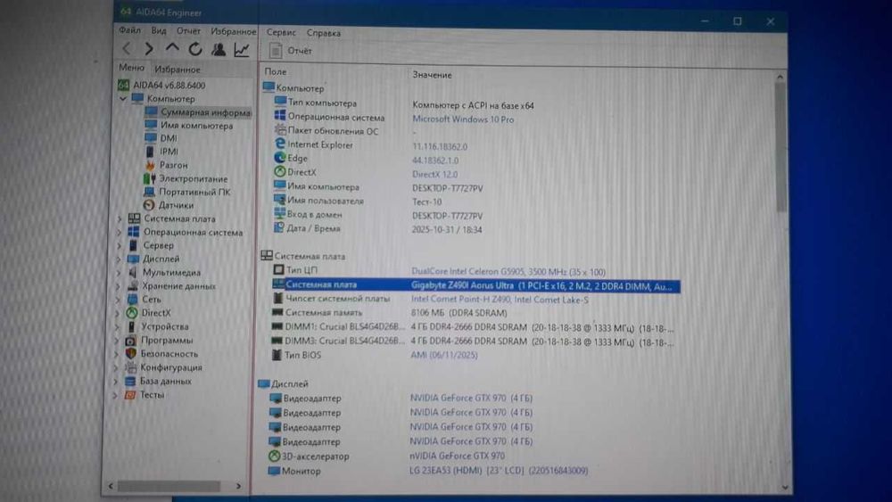
Task: Click the Дисплей tree icon
Action: [133, 259]
